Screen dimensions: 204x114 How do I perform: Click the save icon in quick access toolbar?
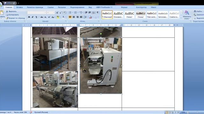pyautogui.click(x=5, y=3)
